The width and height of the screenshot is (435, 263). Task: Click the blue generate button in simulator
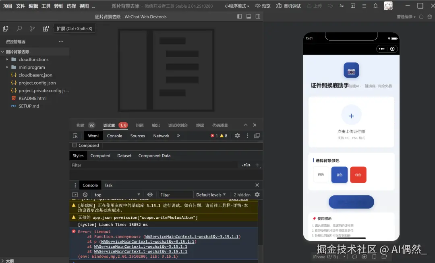(x=351, y=202)
